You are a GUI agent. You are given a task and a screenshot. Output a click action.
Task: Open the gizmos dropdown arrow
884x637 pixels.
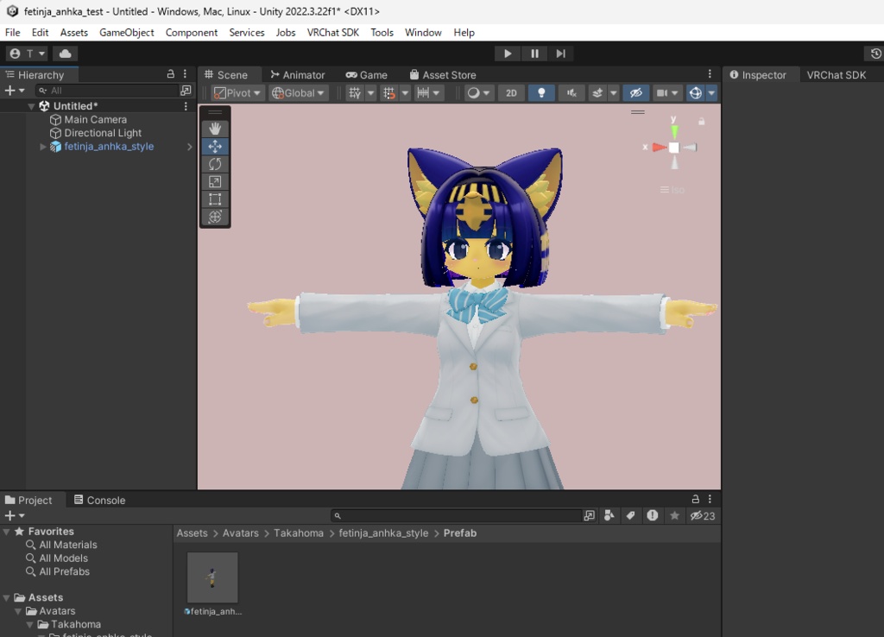click(711, 93)
